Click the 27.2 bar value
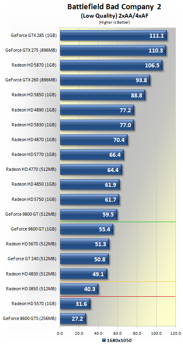 [77, 319]
